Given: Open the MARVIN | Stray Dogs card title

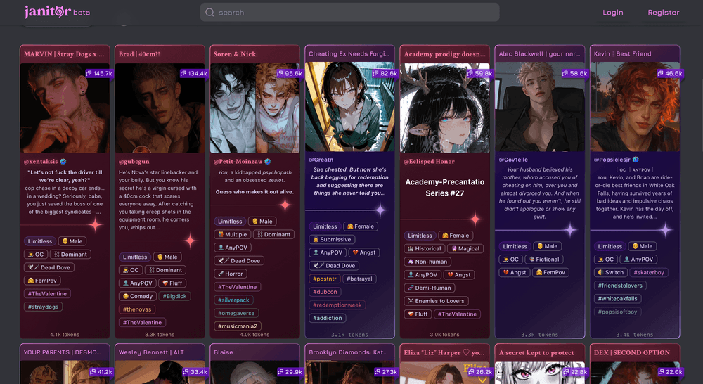Looking at the screenshot, I should point(64,54).
